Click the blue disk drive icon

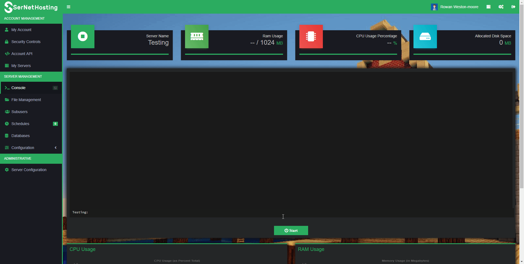425,37
